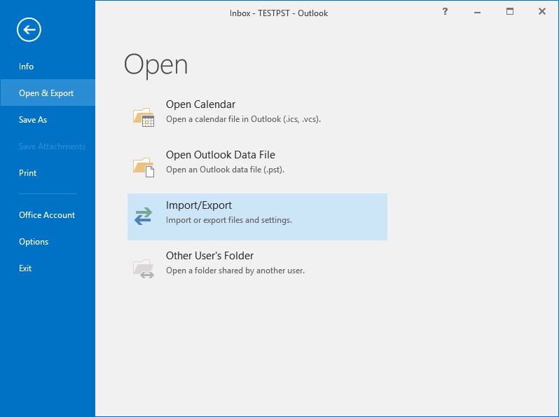Click the back arrow circle button
The width and height of the screenshot is (559, 417).
pyautogui.click(x=29, y=29)
